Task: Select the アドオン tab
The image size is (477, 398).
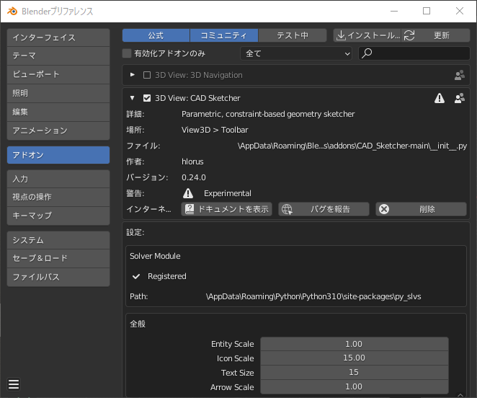Action: coord(58,155)
